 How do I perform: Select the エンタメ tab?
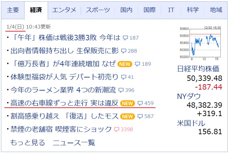[64, 10]
